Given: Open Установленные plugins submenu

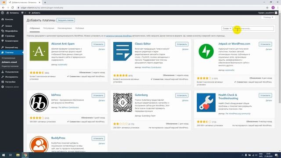Looking at the screenshot, I should [8, 58].
